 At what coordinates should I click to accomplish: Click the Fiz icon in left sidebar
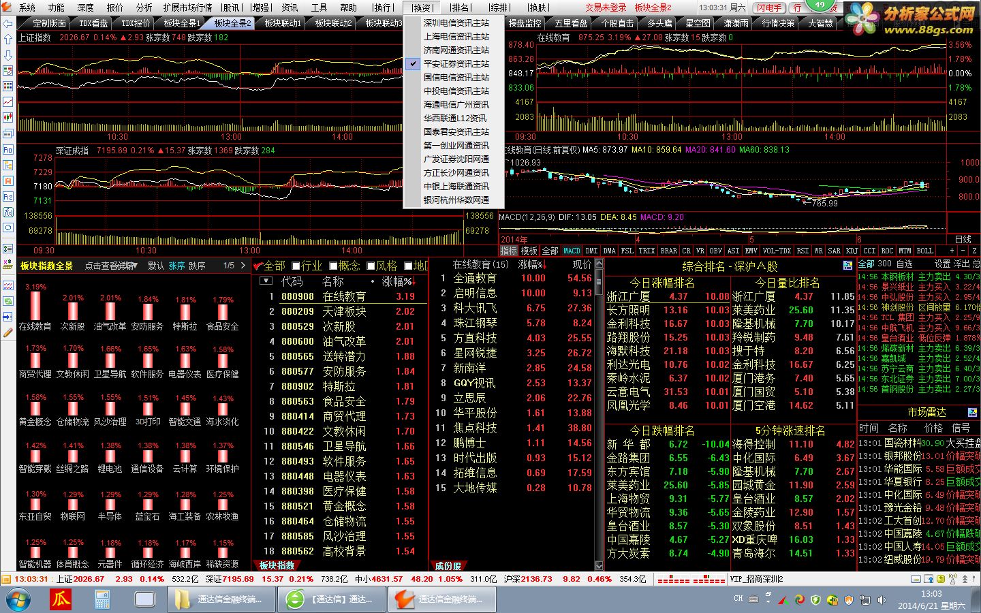[8, 197]
